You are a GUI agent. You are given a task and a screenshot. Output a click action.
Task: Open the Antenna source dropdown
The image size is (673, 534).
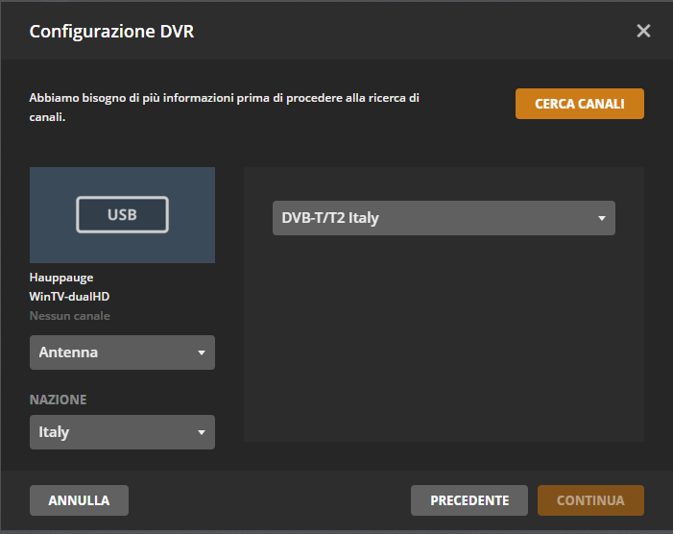pos(122,352)
